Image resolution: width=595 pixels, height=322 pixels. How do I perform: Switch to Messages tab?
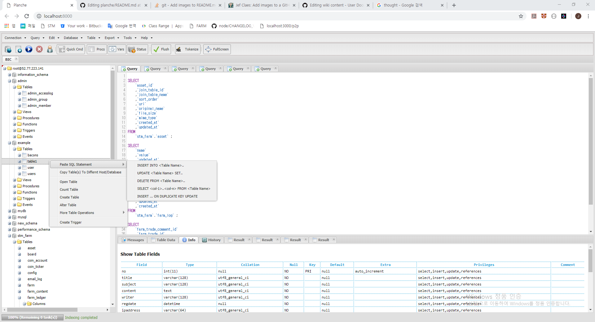pyautogui.click(x=133, y=240)
